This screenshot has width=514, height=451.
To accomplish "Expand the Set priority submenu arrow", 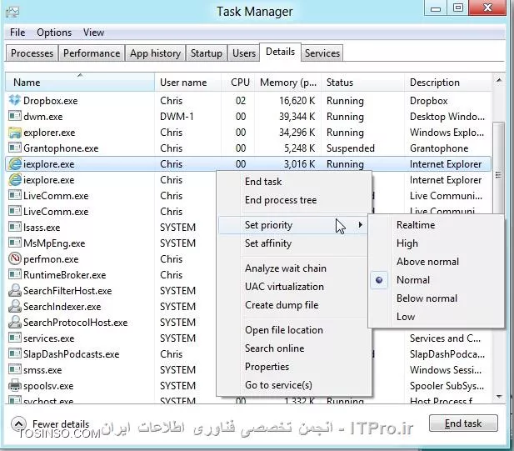I will 360,225.
